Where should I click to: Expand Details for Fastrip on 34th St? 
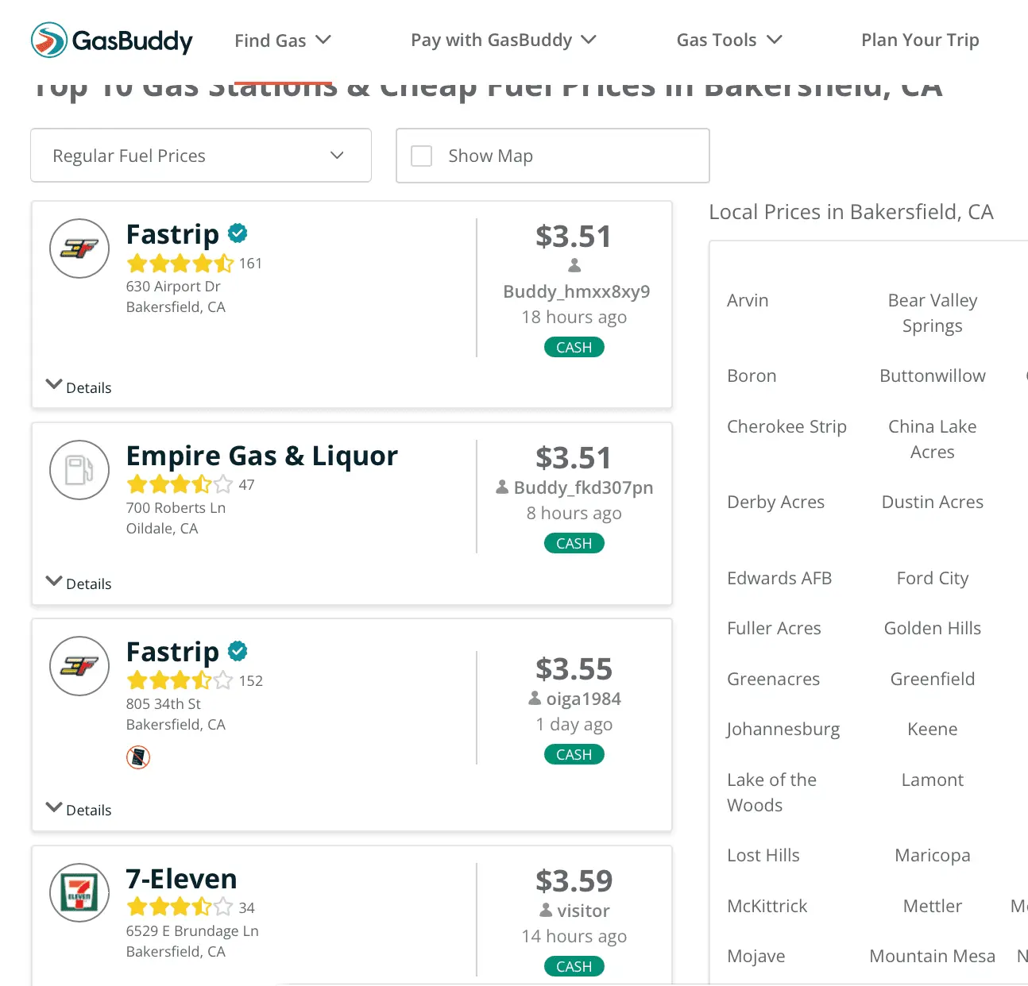coord(79,810)
